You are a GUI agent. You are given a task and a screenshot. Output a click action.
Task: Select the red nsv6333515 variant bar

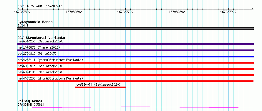[135, 69]
